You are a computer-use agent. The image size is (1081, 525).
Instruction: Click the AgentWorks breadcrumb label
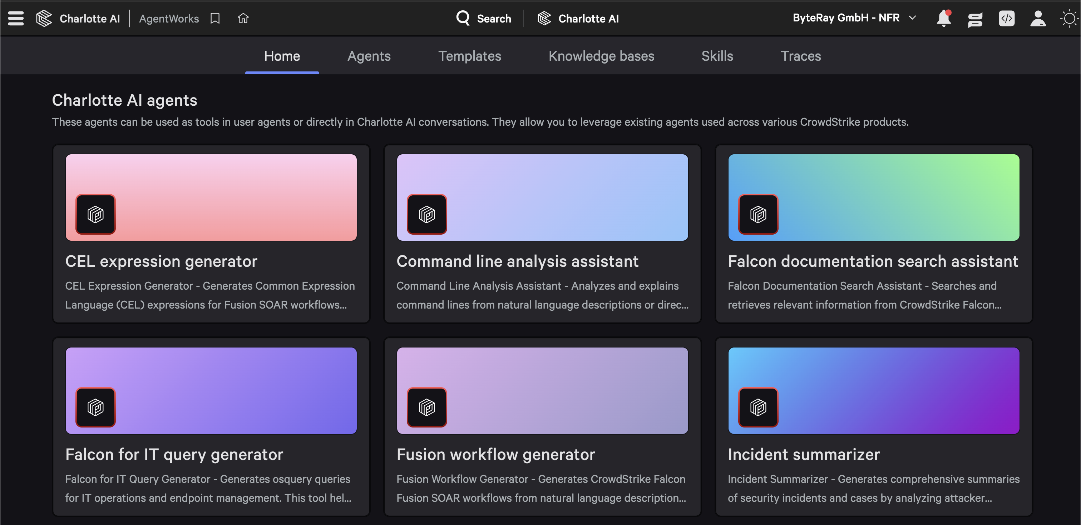[x=169, y=19]
